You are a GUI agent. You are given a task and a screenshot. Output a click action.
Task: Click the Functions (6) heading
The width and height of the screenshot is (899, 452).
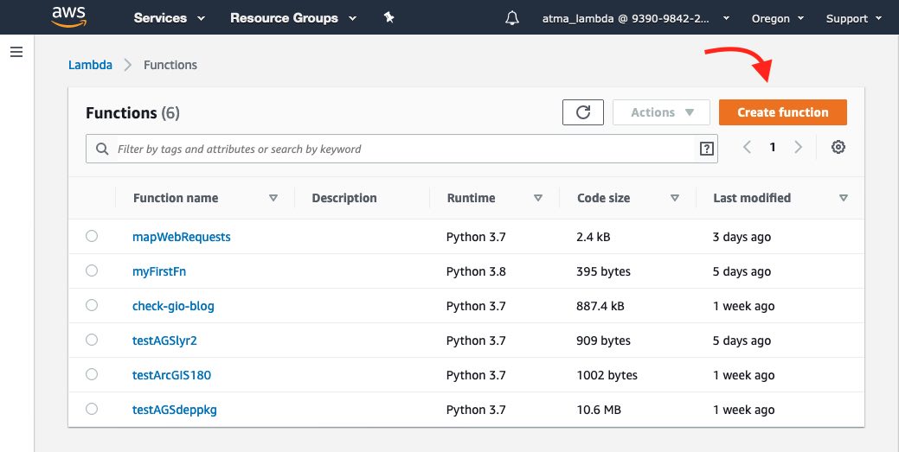[x=132, y=113]
